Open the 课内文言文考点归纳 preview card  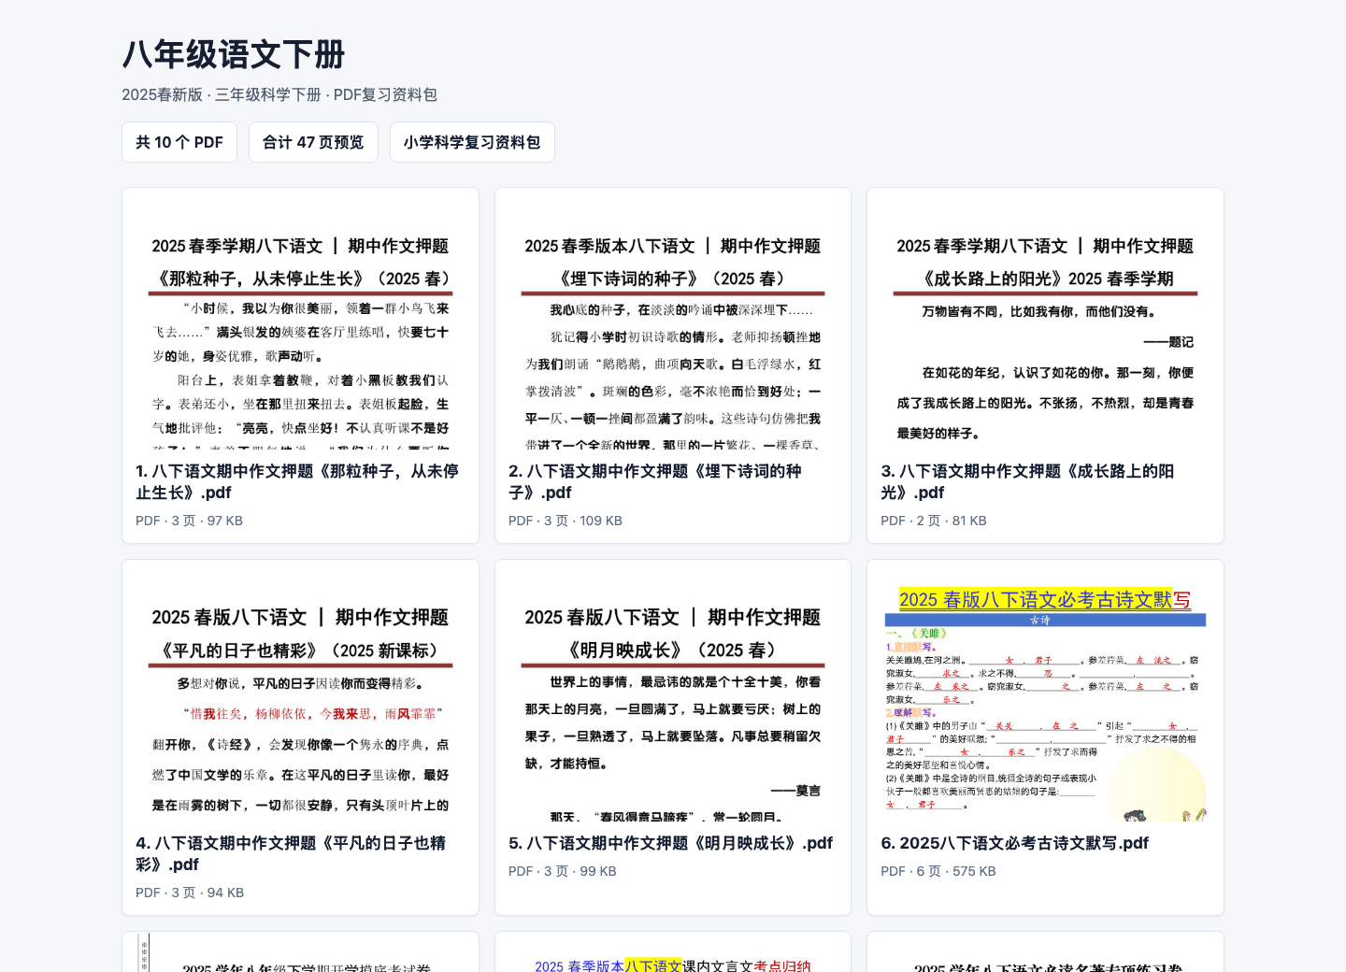pos(673,952)
